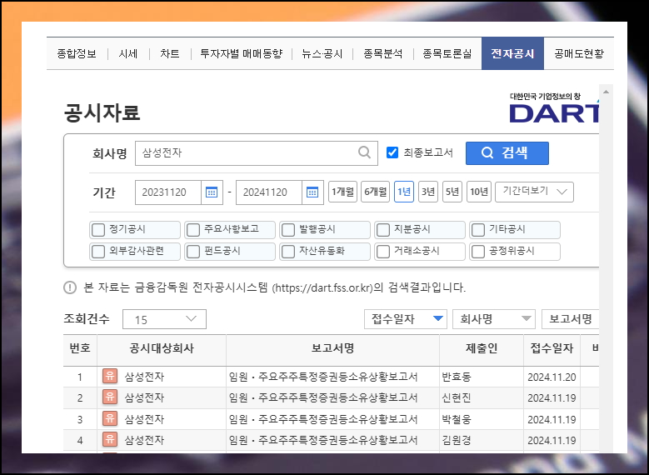Click the info icon beside the notice text

point(70,287)
